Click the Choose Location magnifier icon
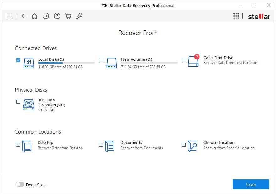 [x=192, y=146]
